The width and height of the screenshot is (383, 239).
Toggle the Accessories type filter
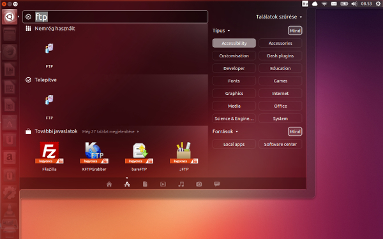pyautogui.click(x=280, y=43)
